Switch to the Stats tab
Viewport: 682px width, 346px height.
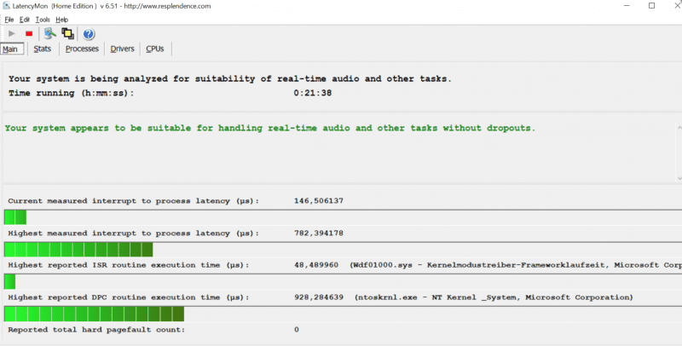coord(43,49)
